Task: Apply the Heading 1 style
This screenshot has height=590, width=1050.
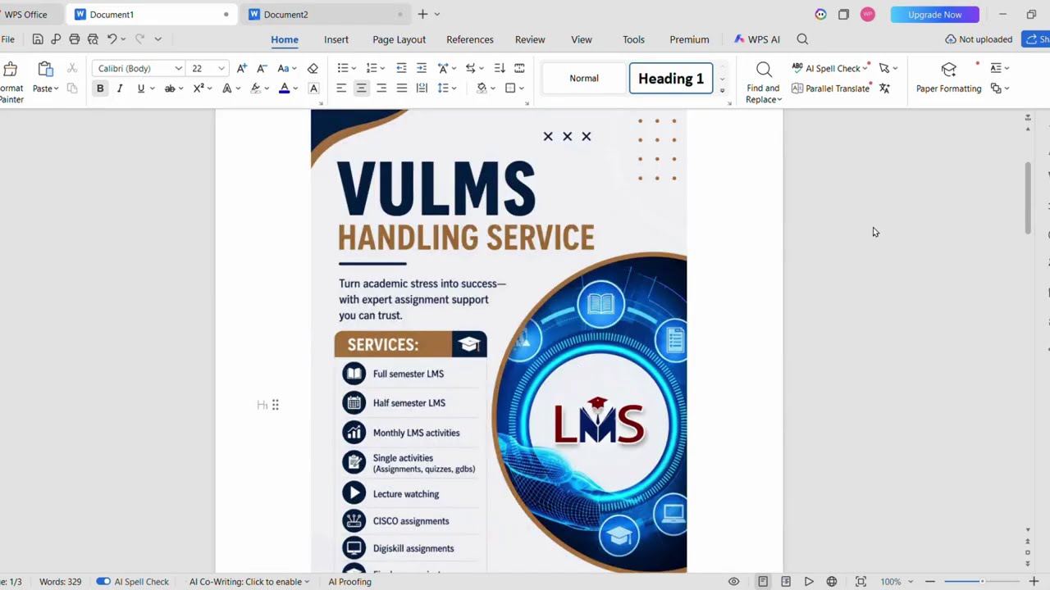Action: click(671, 79)
